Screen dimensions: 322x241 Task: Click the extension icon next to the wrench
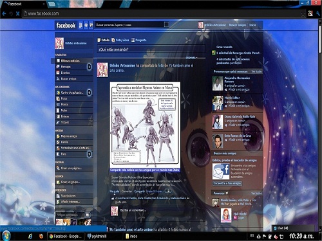click(310, 13)
